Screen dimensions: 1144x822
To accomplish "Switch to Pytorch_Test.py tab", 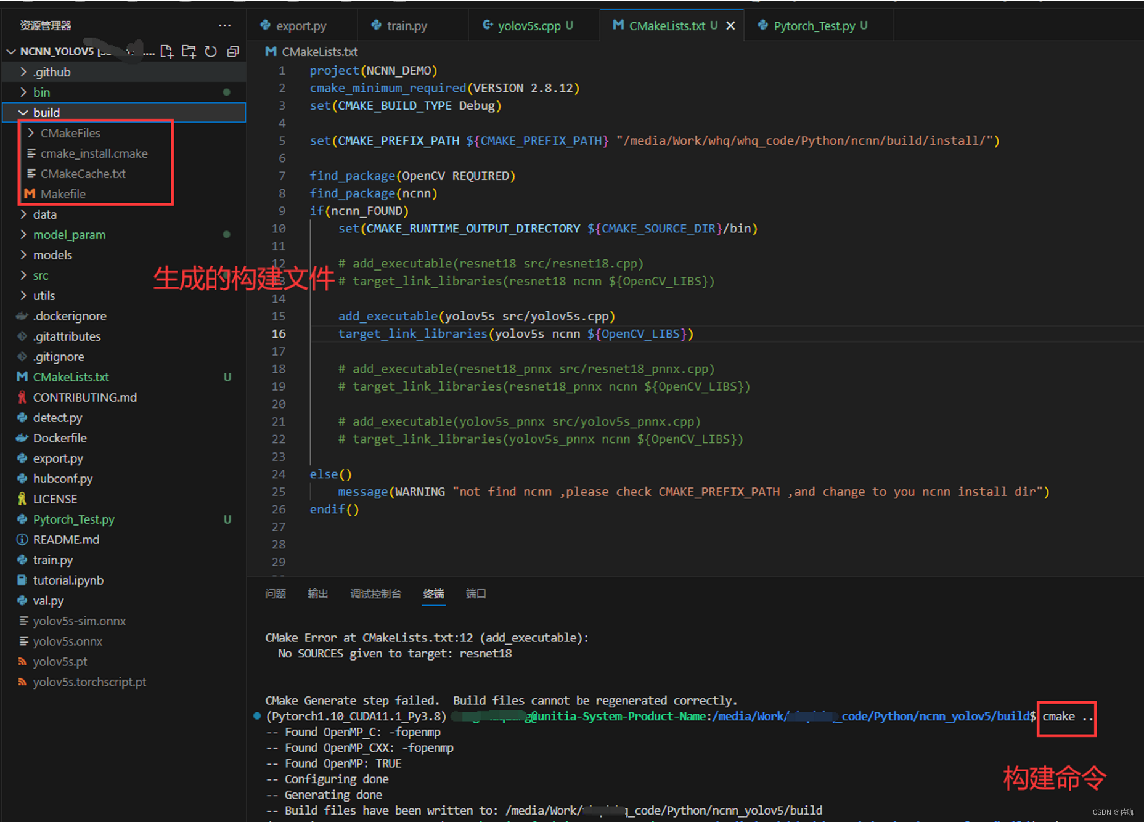I will tap(819, 25).
